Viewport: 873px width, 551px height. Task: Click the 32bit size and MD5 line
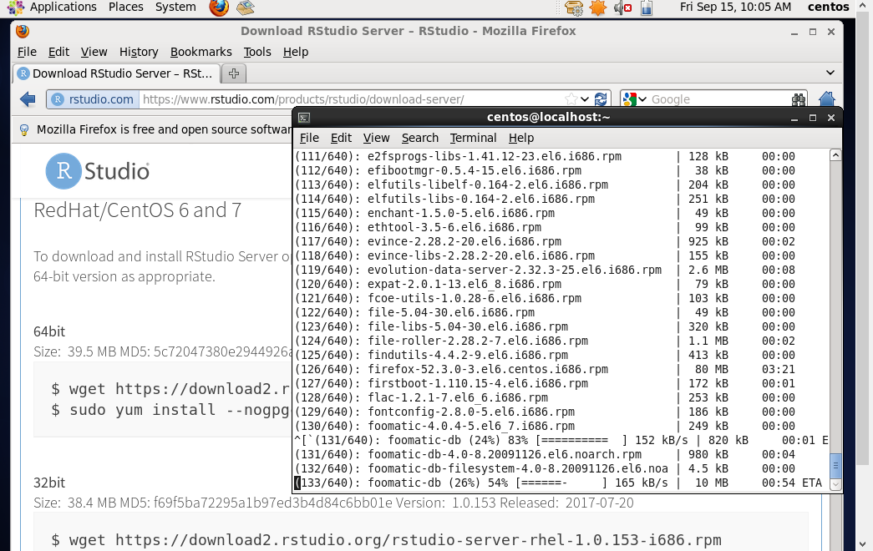pos(333,503)
